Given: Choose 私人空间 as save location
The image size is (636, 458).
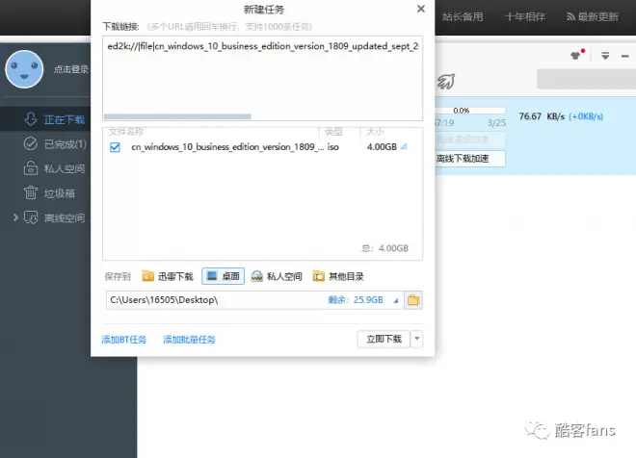Looking at the screenshot, I should [277, 276].
